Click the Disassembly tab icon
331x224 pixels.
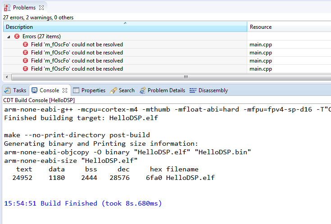(x=193, y=90)
